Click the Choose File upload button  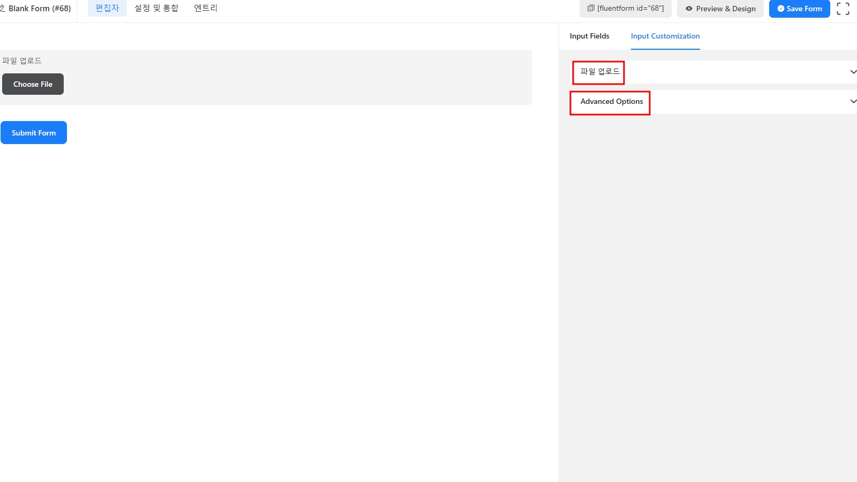pyautogui.click(x=33, y=84)
